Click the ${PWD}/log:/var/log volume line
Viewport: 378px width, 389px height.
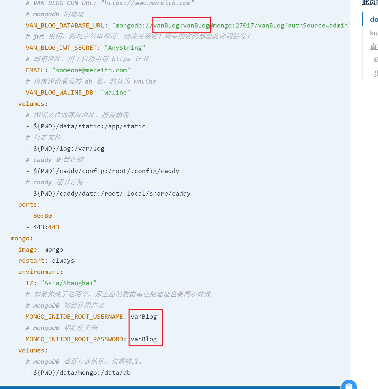(65, 149)
